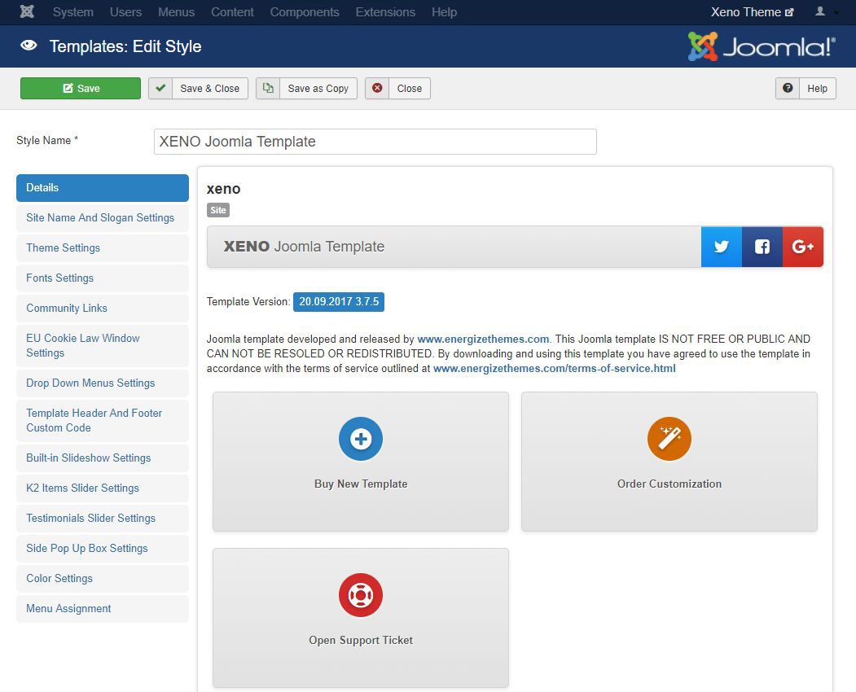The width and height of the screenshot is (856, 692).
Task: Open the Xeno Theme site link
Action: 753,12
